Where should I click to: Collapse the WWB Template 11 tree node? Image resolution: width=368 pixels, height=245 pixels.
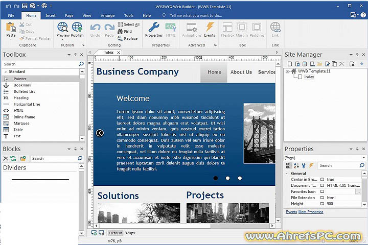point(287,71)
